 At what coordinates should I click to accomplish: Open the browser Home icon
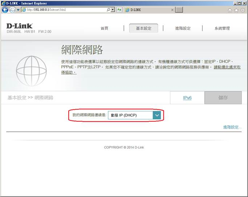pos(230,10)
